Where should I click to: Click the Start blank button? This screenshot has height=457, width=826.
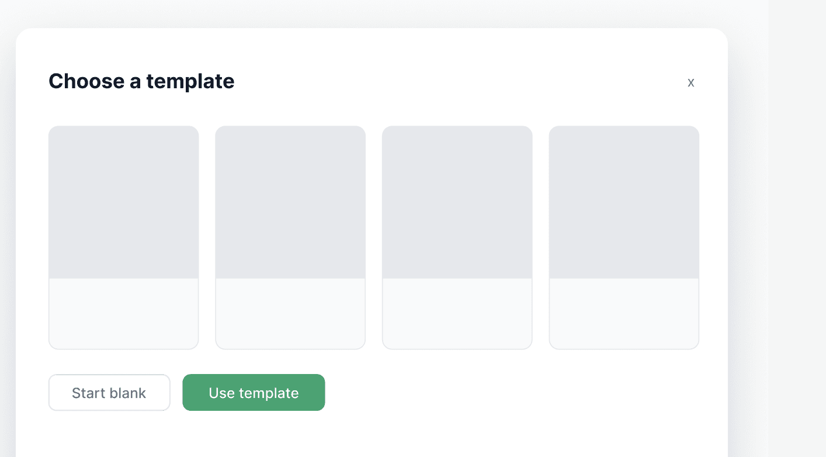[x=109, y=393]
